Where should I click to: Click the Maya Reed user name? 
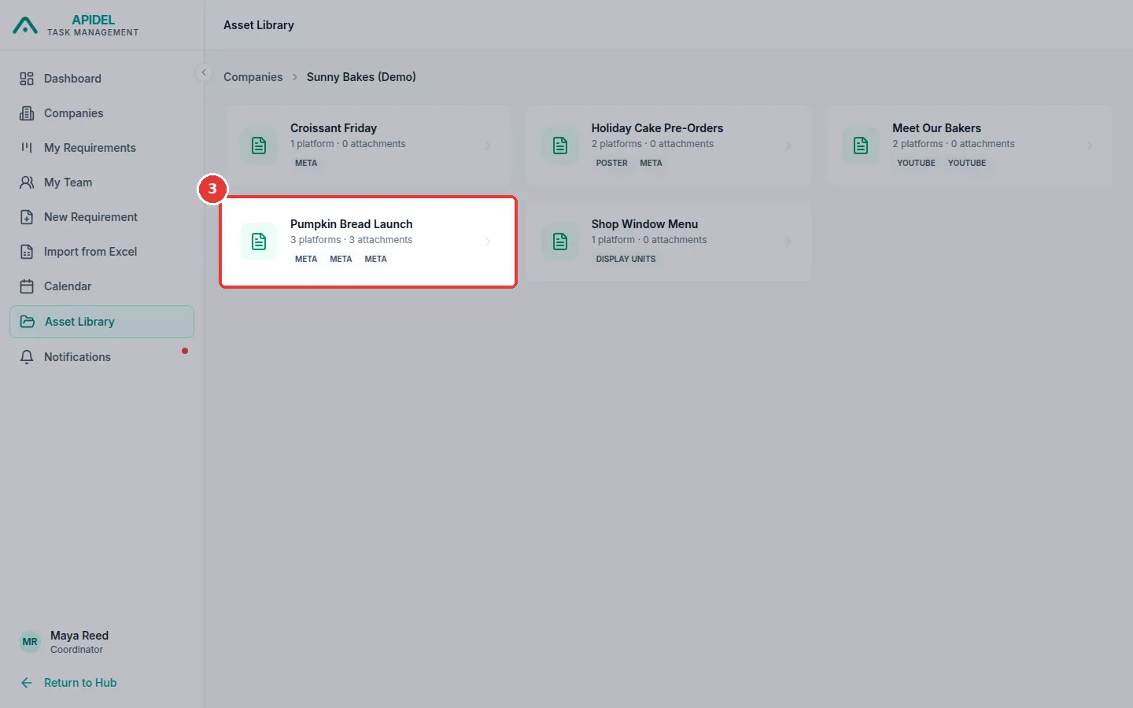[x=79, y=636]
